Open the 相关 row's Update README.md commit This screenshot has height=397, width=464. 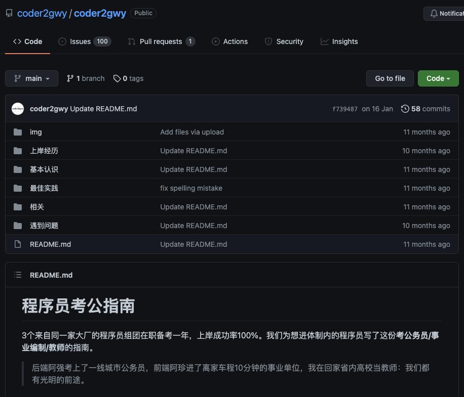(194, 207)
